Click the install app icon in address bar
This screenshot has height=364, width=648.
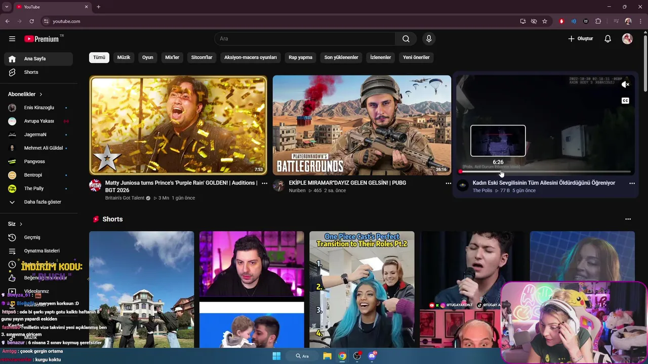[523, 21]
